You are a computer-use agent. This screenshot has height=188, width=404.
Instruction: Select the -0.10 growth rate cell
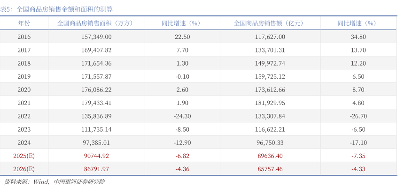click(x=181, y=76)
